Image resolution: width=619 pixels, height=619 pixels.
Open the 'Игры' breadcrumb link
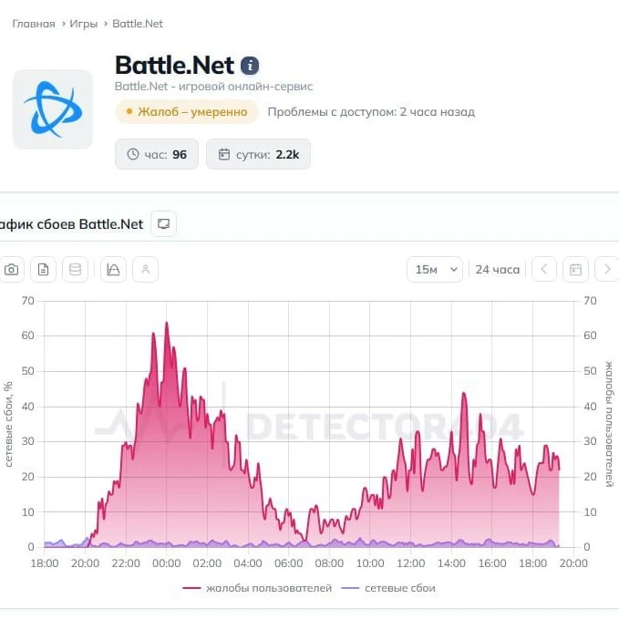tap(83, 24)
